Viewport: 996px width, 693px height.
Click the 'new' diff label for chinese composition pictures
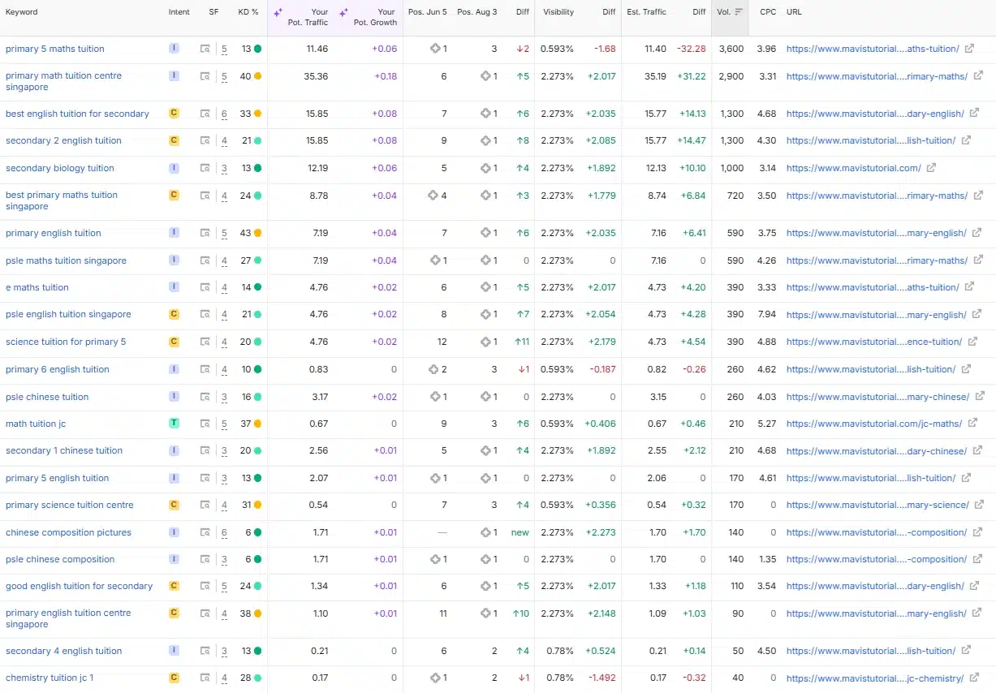click(x=520, y=532)
